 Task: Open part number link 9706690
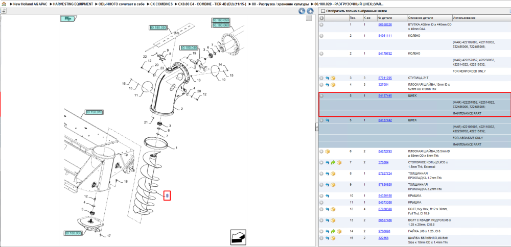click(384, 231)
